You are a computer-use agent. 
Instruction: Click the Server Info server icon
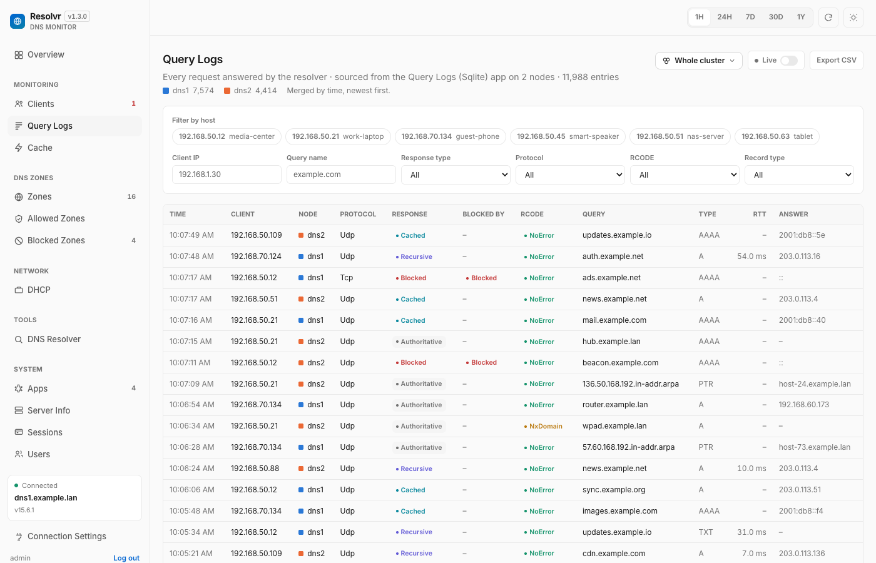(19, 410)
